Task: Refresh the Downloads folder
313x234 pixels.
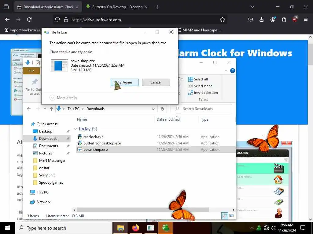Action: tap(162, 109)
